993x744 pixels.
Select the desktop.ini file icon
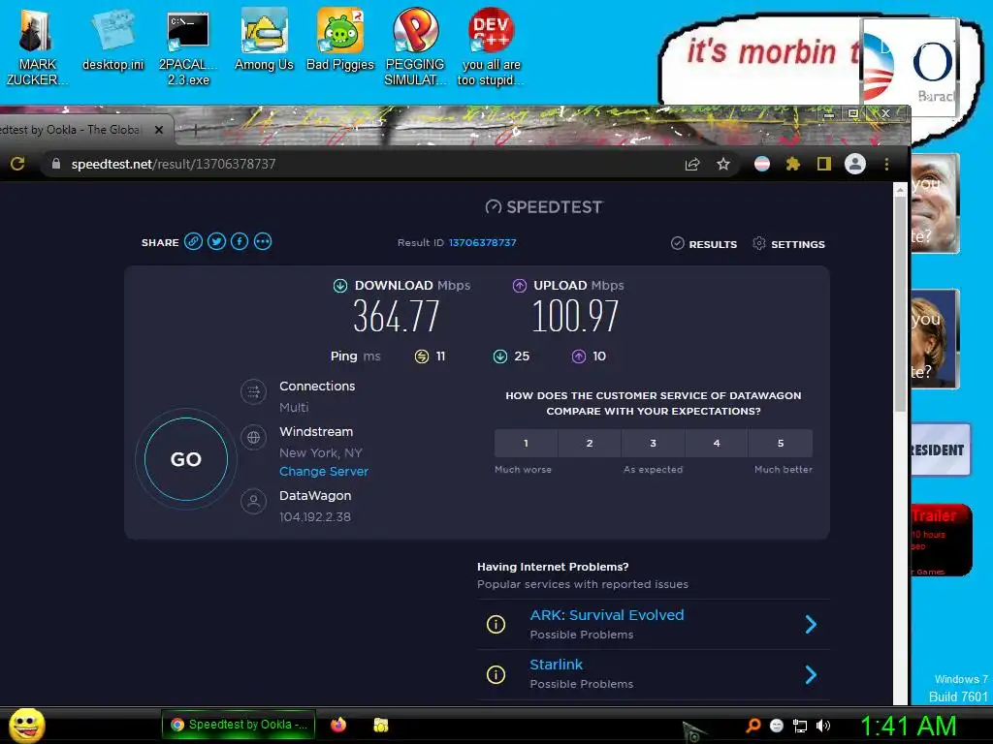[x=112, y=41]
